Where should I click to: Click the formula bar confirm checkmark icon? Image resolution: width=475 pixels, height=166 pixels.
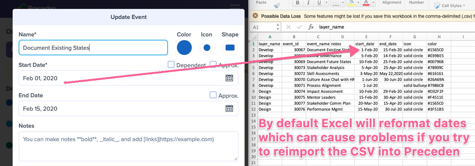point(299,27)
